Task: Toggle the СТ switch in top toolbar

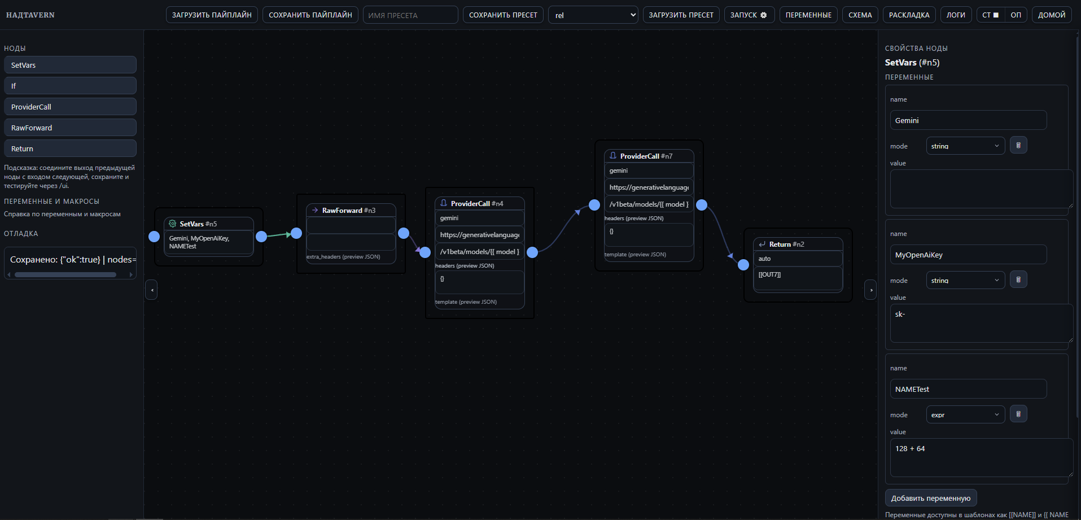Action: click(990, 15)
